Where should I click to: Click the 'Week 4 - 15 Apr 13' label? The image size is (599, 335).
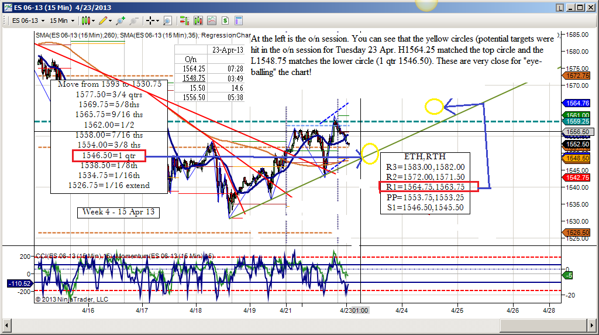click(118, 212)
